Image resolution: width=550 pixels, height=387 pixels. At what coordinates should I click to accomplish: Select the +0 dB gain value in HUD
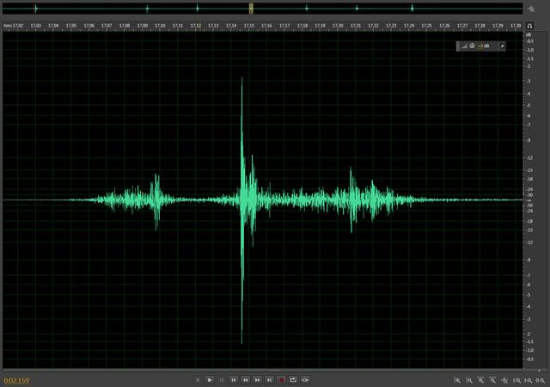[484, 46]
